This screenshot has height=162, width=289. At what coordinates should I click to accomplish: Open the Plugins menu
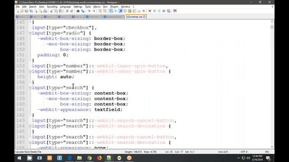[x=114, y=7]
